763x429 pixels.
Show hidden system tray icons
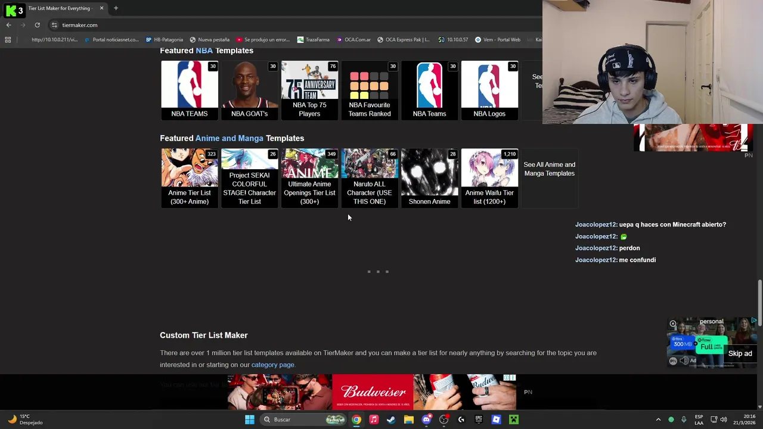click(658, 419)
